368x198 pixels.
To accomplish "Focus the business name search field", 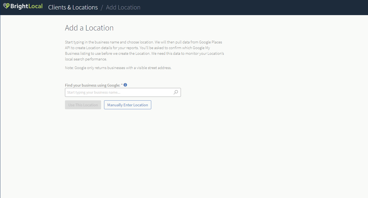I will tap(119, 92).
